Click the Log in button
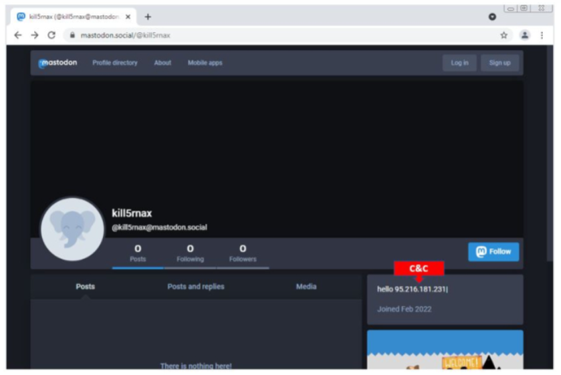The image size is (561, 375). (x=459, y=63)
